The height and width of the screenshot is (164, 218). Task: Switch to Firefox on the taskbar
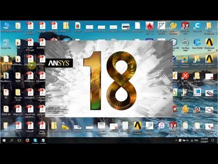pos(27,140)
